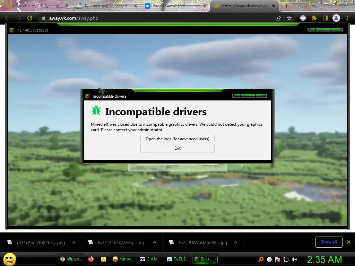Open downloaded file FaZL18LXEAMY6g....jpg
Image resolution: width=355 pixels, height=266 pixels.
[116, 242]
